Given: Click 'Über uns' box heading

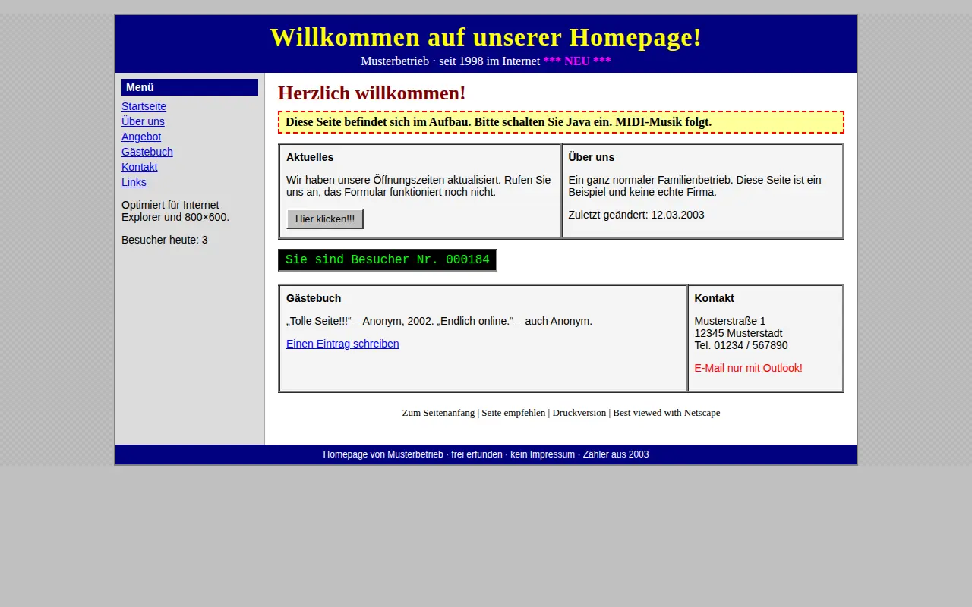Looking at the screenshot, I should pyautogui.click(x=592, y=157).
